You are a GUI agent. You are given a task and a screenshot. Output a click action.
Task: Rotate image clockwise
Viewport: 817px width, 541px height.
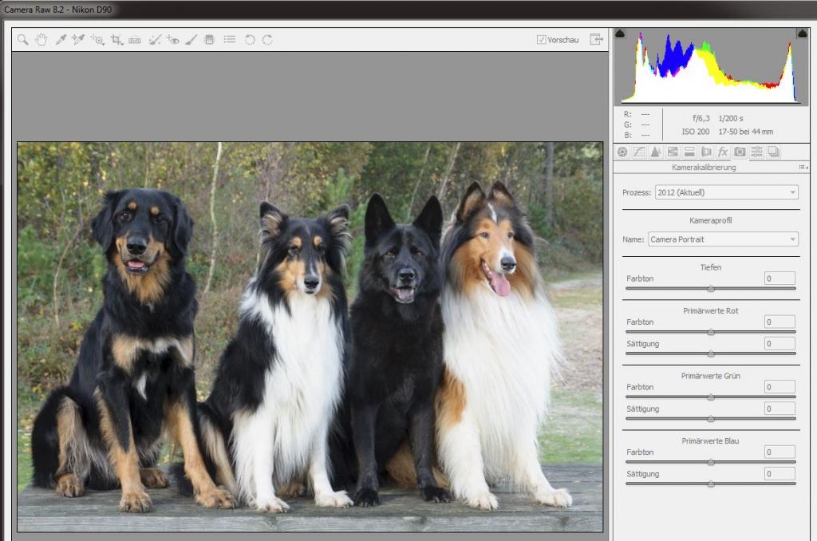267,40
